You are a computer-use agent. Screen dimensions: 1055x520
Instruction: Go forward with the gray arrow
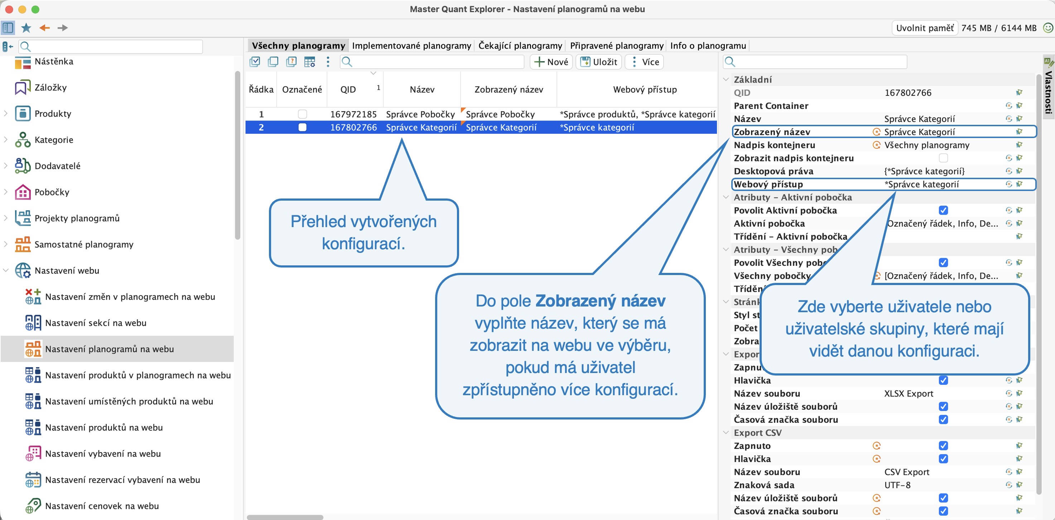(62, 28)
